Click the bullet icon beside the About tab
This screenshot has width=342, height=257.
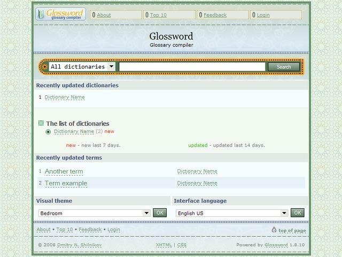[94, 15]
